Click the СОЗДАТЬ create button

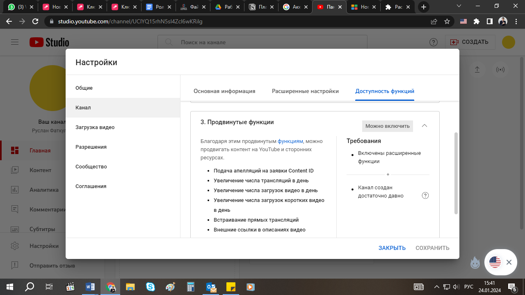pyautogui.click(x=470, y=42)
